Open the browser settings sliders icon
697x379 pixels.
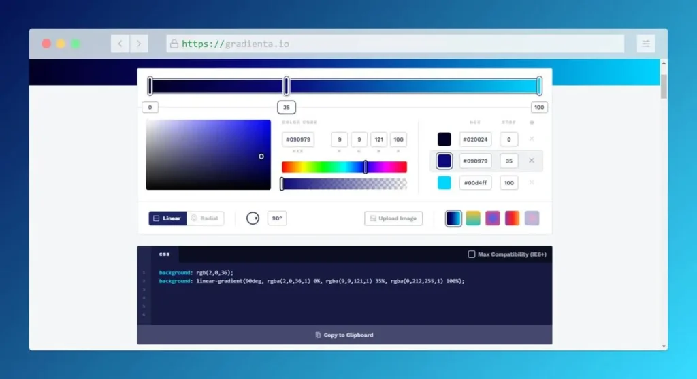tap(645, 44)
